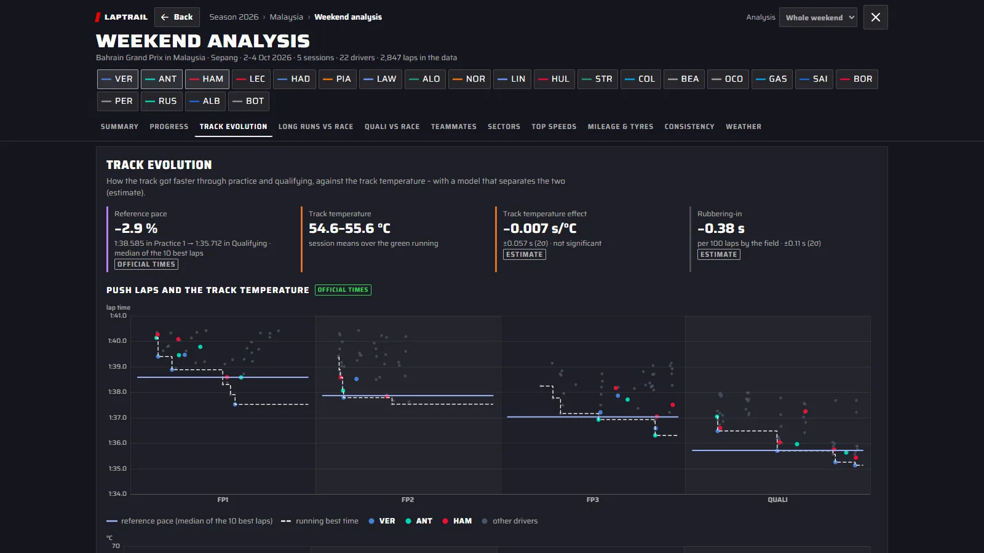This screenshot has width=984, height=553.
Task: Toggle driver LAW chip
Action: click(381, 79)
